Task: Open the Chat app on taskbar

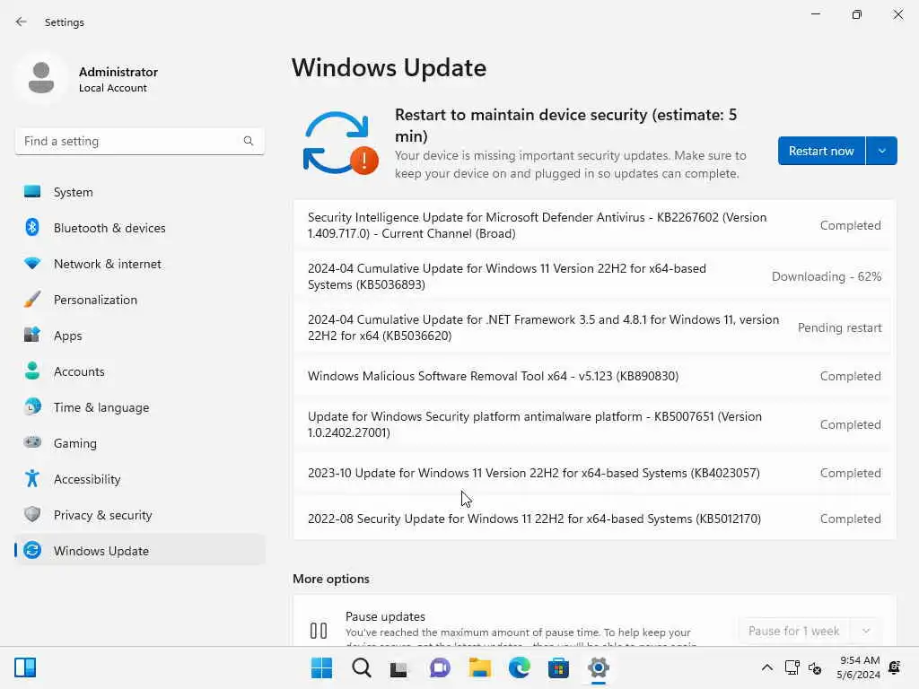Action: 440,667
